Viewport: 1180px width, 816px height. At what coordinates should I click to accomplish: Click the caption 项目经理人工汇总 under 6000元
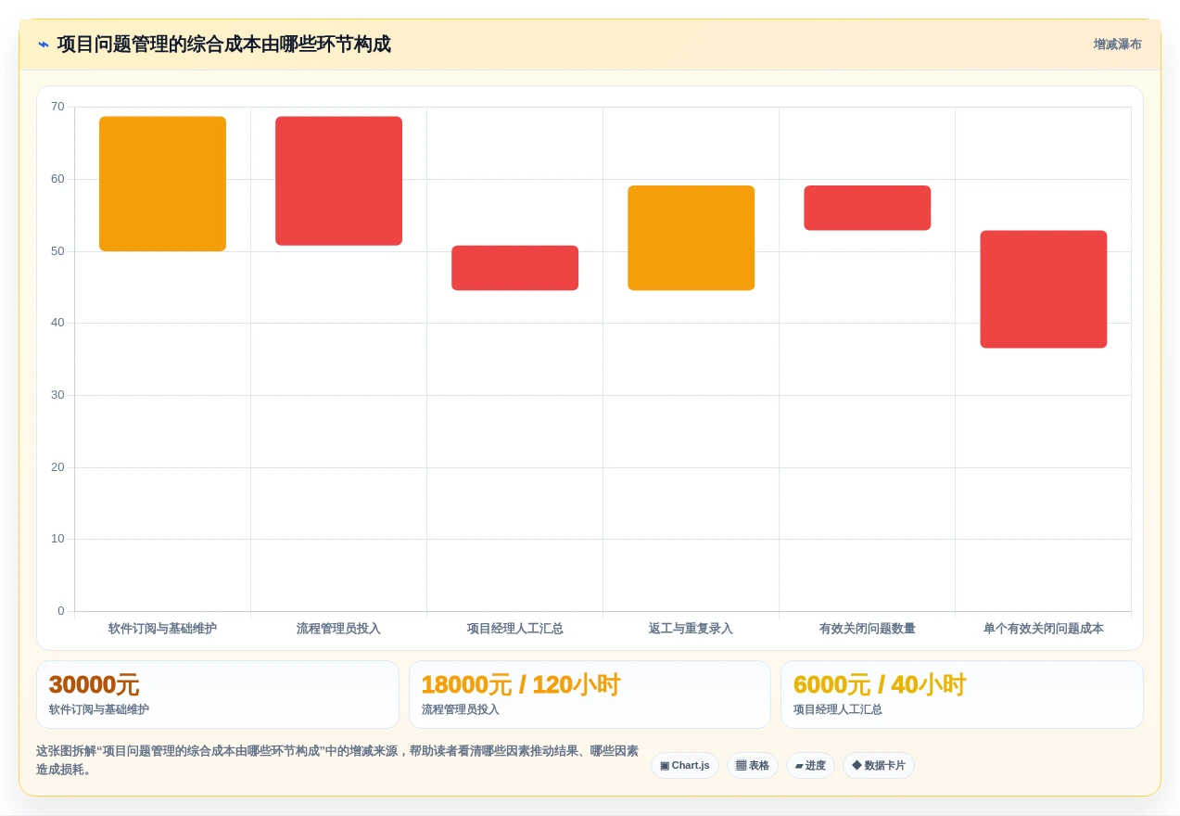pyautogui.click(x=838, y=709)
